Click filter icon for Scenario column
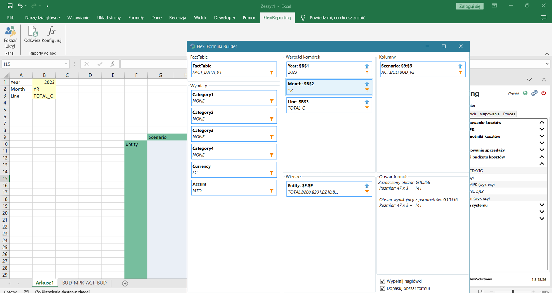Image resolution: width=552 pixels, height=293 pixels. click(460, 73)
